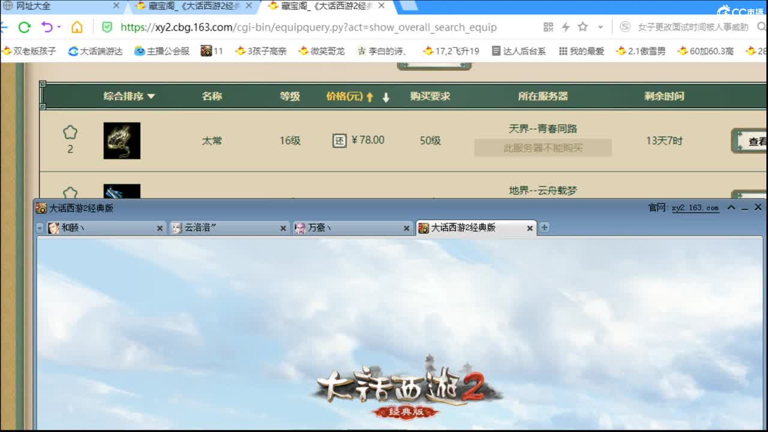The height and width of the screenshot is (432, 768).
Task: Click the lightning speed mode icon
Action: click(565, 27)
